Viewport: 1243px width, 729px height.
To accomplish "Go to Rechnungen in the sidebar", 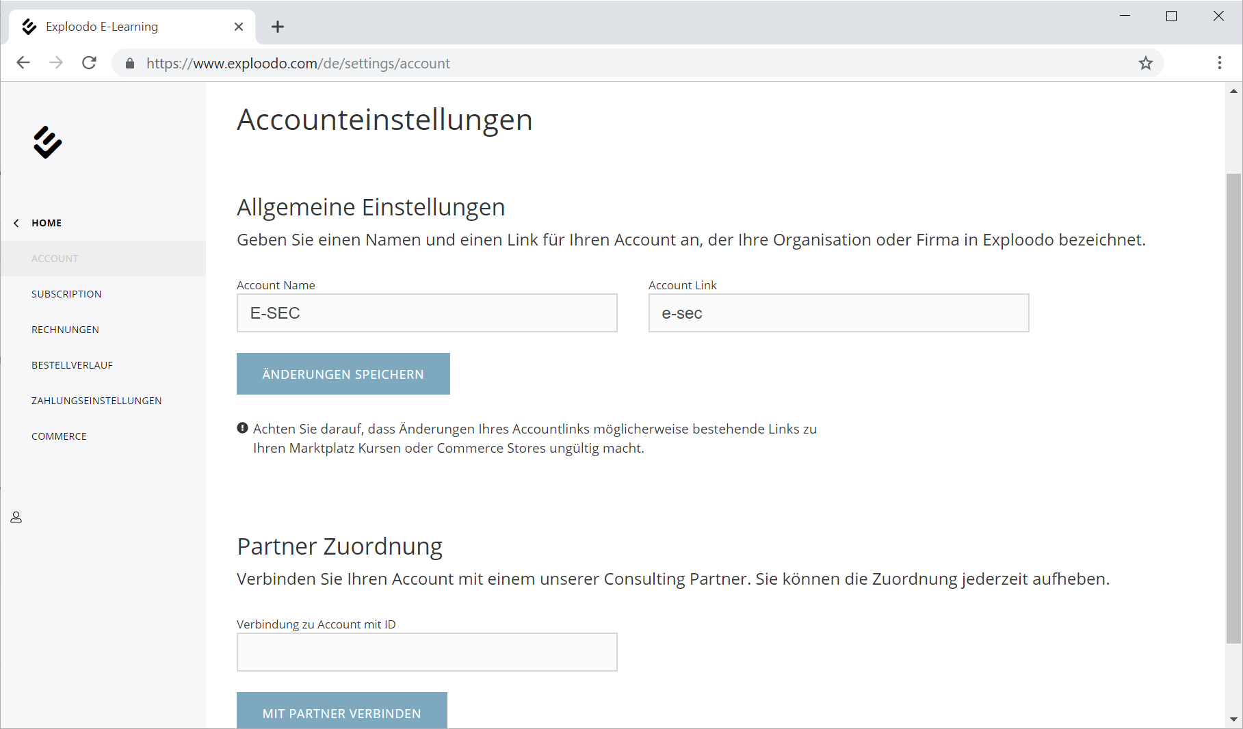I will 65,330.
